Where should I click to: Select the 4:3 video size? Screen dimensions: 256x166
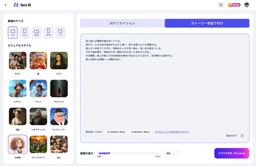coord(13,32)
